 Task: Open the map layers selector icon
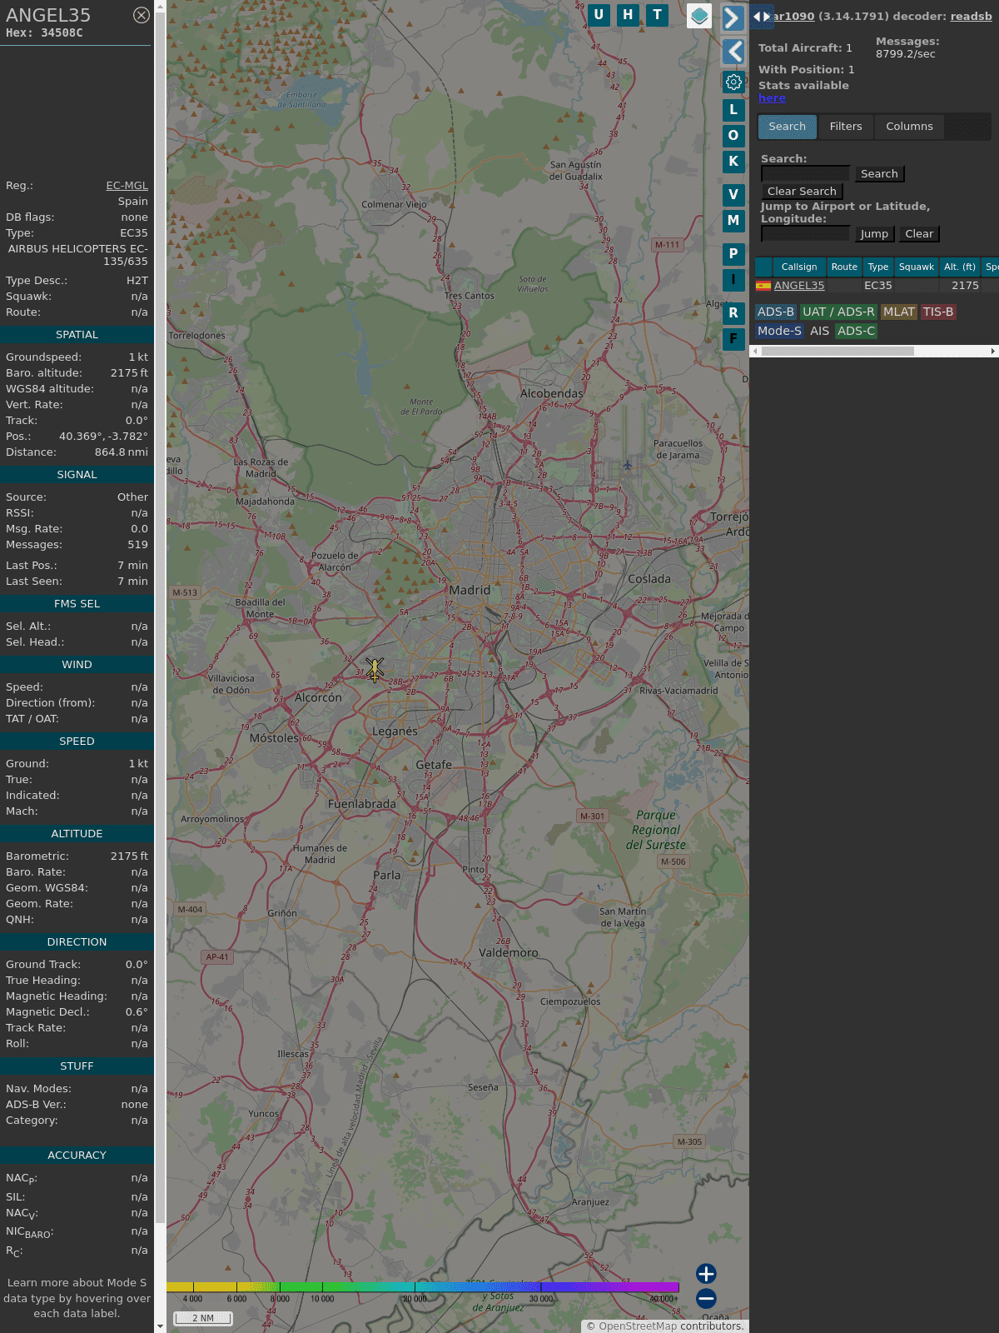pyautogui.click(x=699, y=16)
